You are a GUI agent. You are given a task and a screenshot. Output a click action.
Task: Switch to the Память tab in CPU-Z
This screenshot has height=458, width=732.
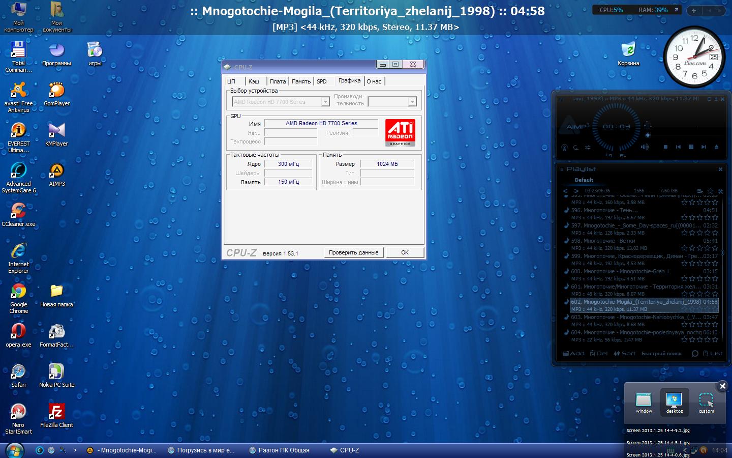301,81
